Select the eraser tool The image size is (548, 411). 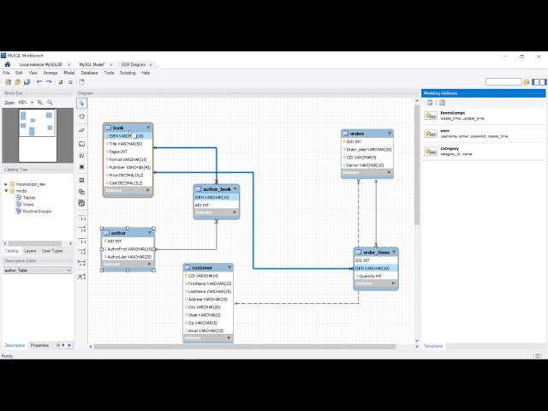pyautogui.click(x=82, y=130)
